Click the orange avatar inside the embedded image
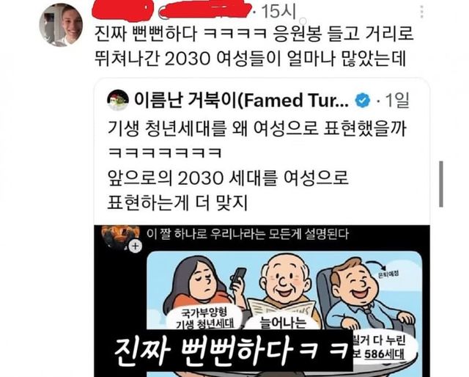The width and height of the screenshot is (469, 377). click(120, 237)
